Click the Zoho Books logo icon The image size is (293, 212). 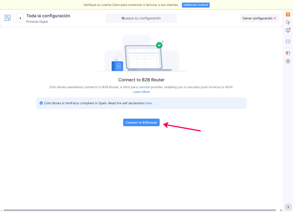point(8,18)
